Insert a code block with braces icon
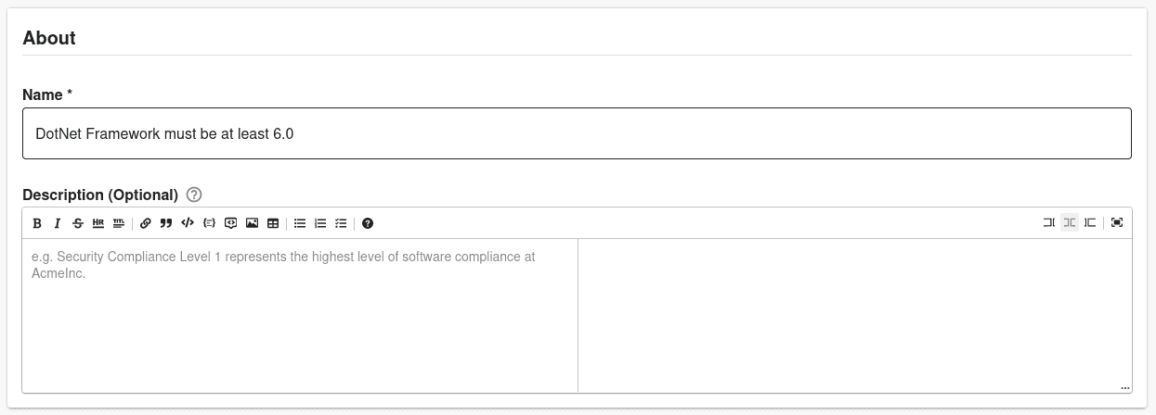Image resolution: width=1156 pixels, height=415 pixels. pos(209,223)
